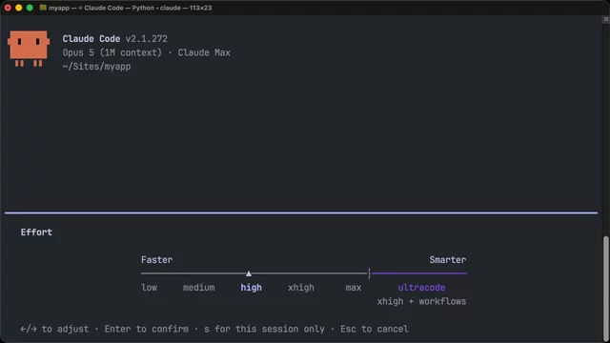The image size is (610, 343).
Task: Click the 'Smarter' label
Action: [447, 260]
